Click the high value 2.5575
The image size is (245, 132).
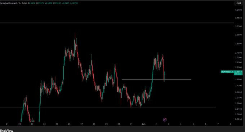point(40,3)
